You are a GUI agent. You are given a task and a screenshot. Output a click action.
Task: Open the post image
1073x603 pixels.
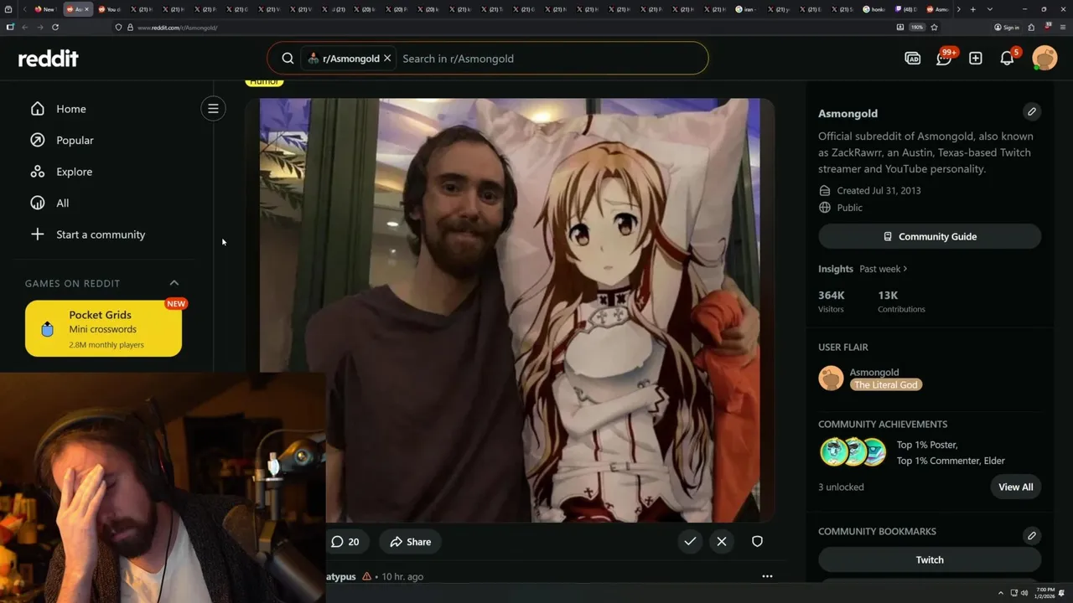510,310
